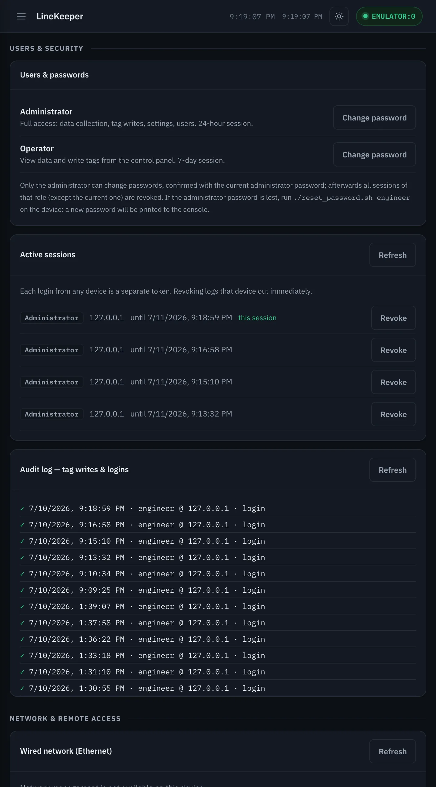
Task: Click audit entry 7/10/2026, 1:37:58 PM login
Action: 217,623
